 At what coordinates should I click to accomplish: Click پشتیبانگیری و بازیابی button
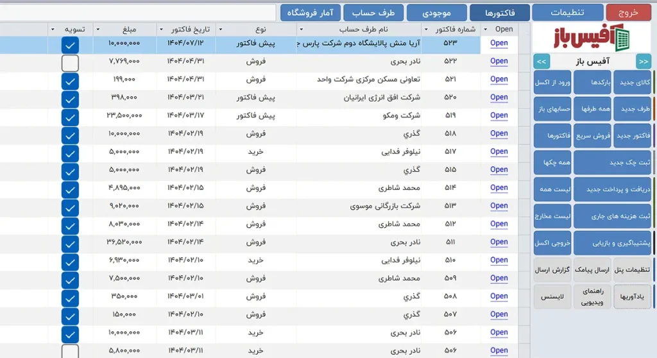[x=613, y=243]
